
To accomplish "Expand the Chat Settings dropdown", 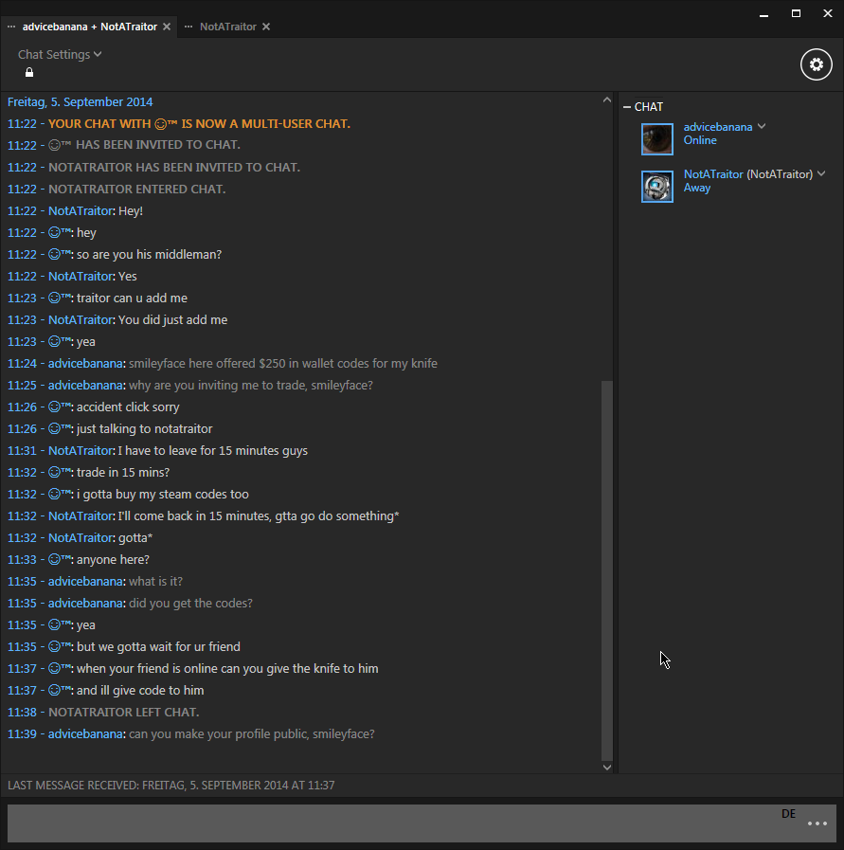I will [x=60, y=55].
